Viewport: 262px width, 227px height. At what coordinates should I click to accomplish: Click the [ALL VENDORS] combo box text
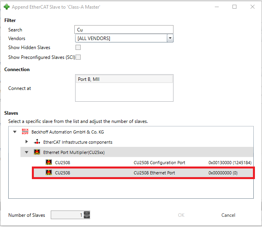click(94, 38)
